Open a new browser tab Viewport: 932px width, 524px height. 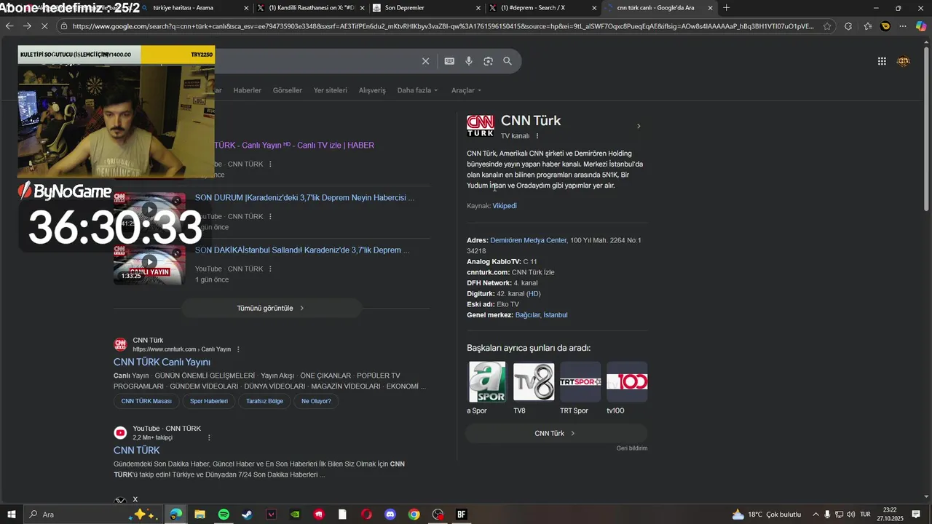[726, 8]
